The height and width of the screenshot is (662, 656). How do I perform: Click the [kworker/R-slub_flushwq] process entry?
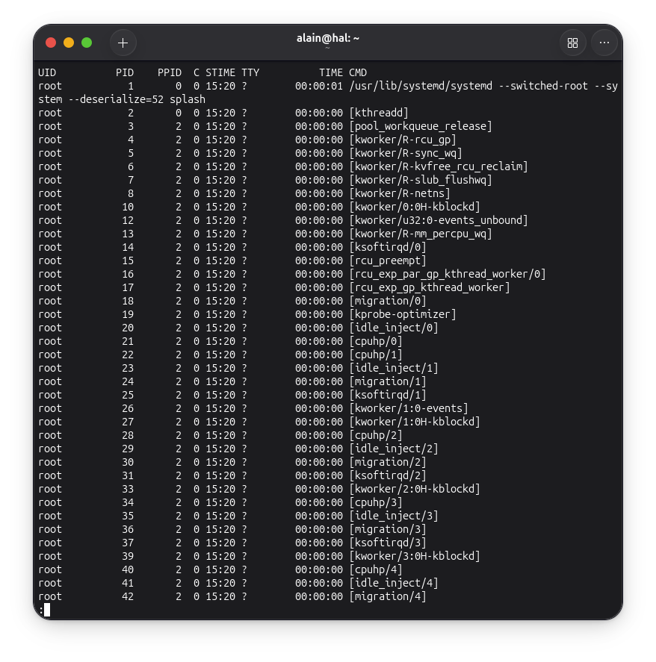421,181
